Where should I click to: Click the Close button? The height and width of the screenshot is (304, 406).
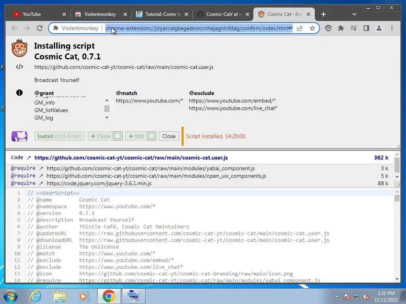click(x=169, y=136)
